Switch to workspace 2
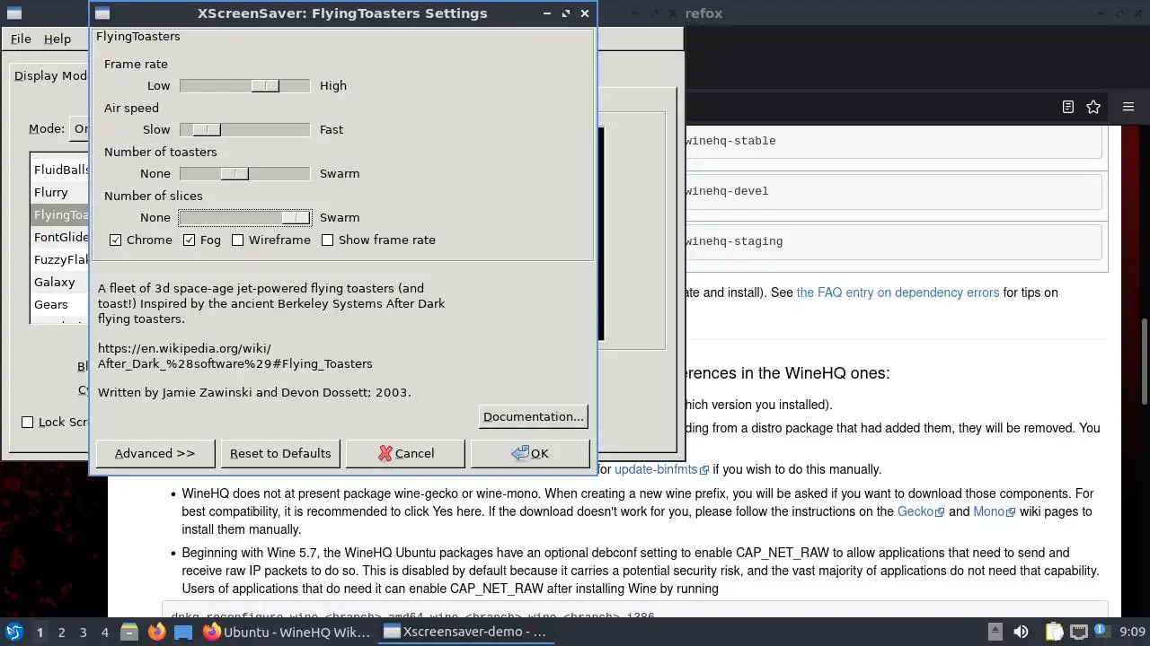The image size is (1150, 646). click(x=61, y=632)
